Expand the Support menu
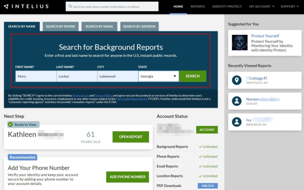The height and width of the screenshot is (190, 304). pos(290,7)
